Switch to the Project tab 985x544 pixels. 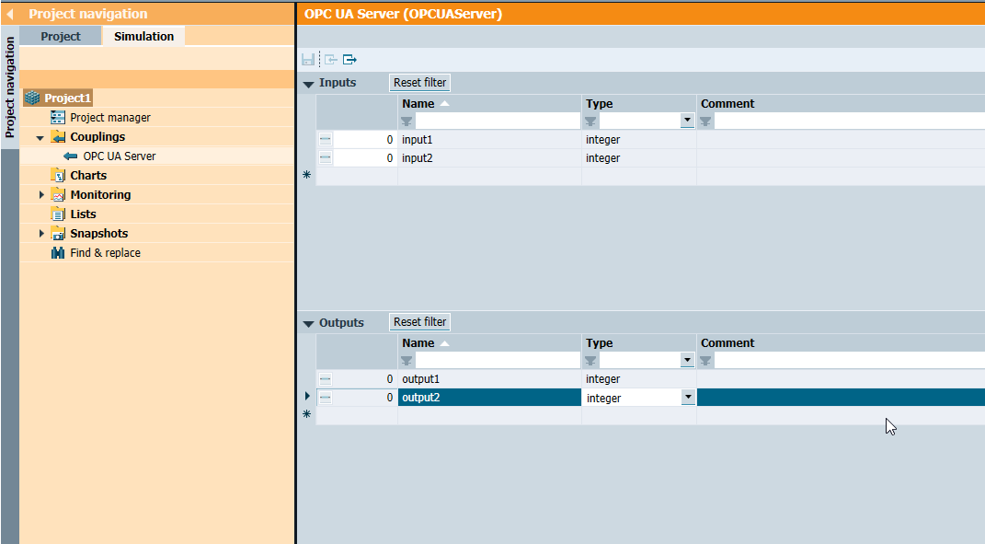coord(61,37)
